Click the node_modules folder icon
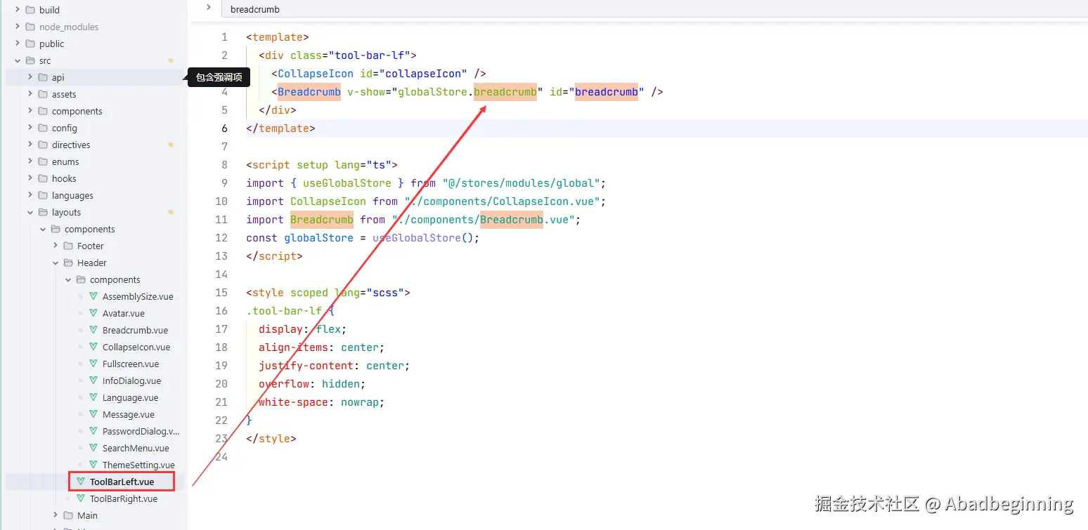The image size is (1088, 530). [x=30, y=27]
